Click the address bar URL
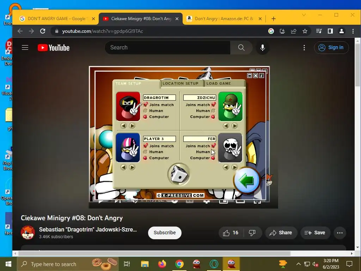The height and width of the screenshot is (271, 361). [103, 31]
